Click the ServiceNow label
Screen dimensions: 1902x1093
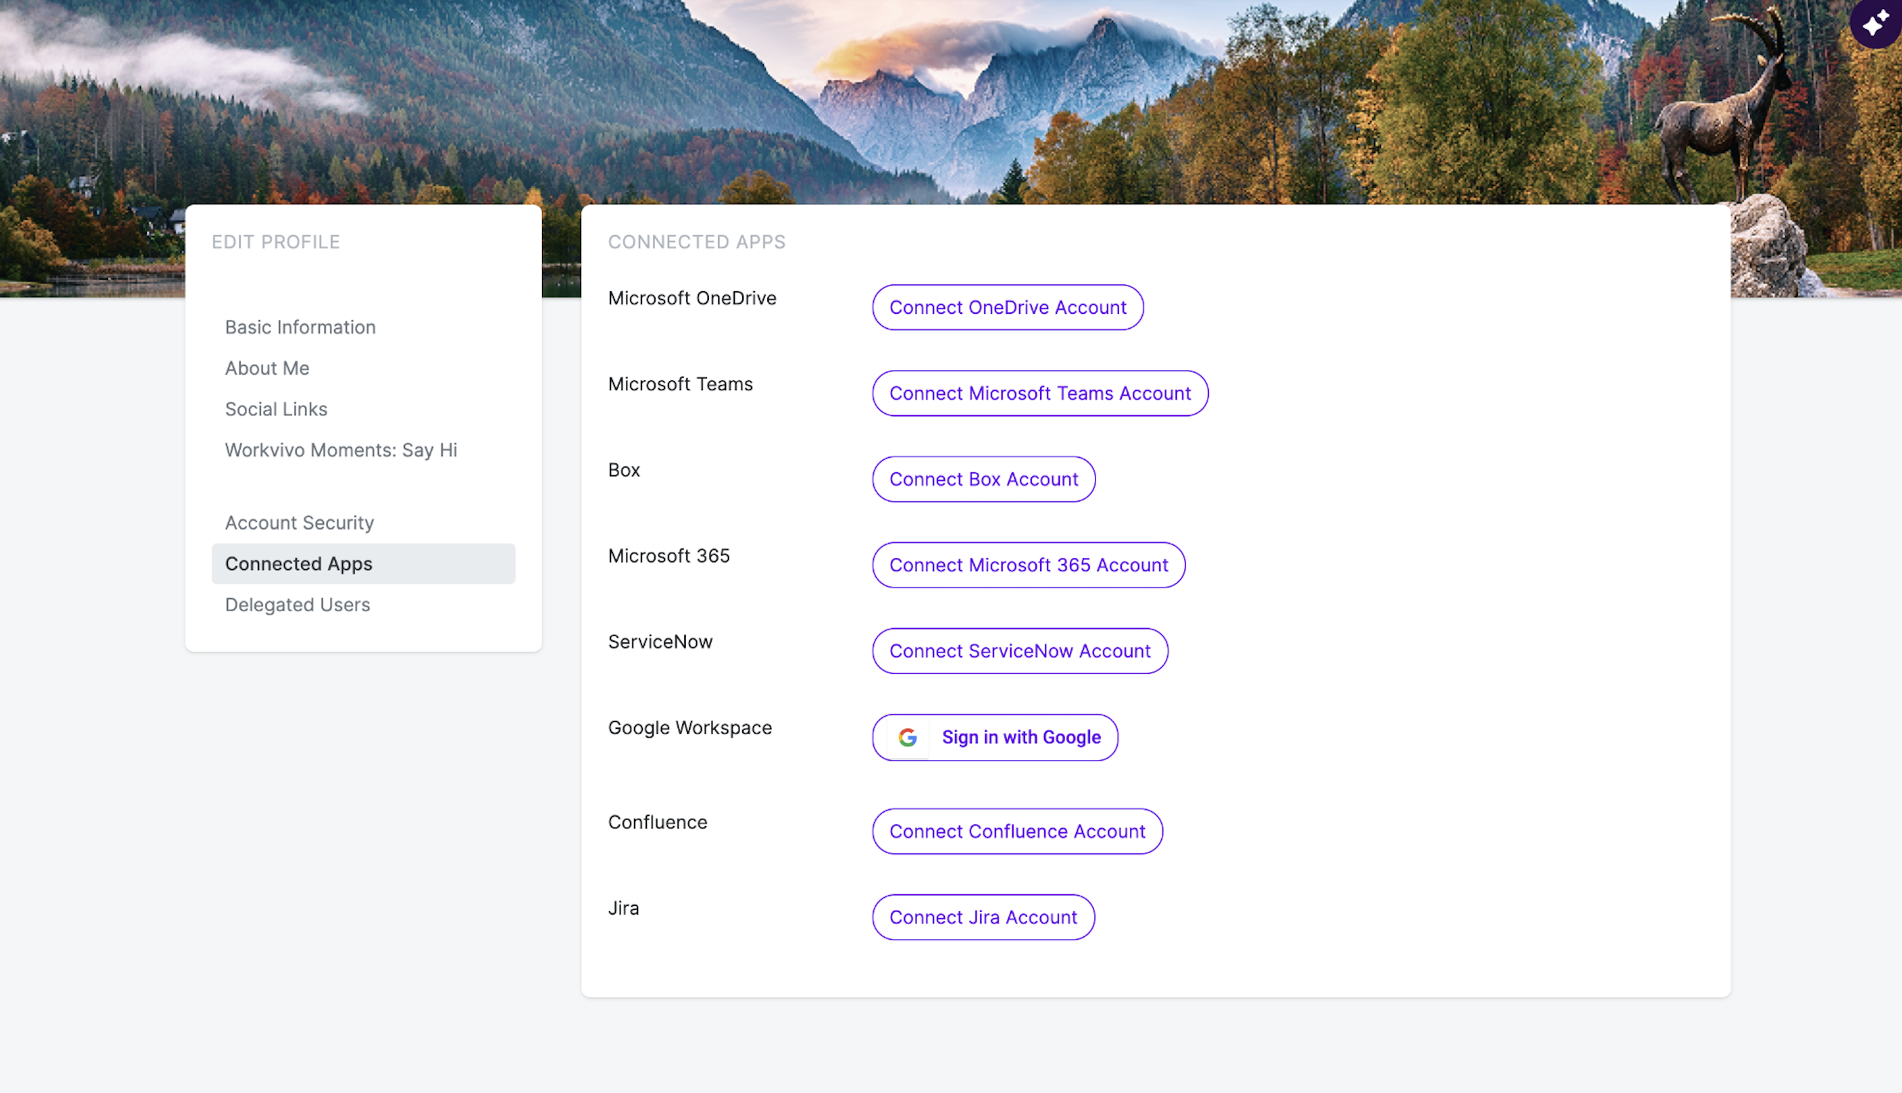click(x=661, y=642)
